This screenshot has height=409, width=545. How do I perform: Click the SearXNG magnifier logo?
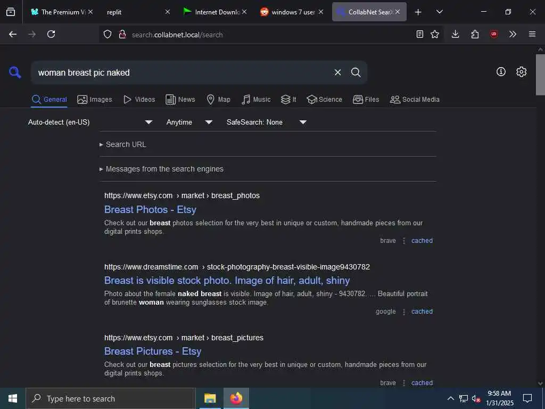[x=15, y=72]
